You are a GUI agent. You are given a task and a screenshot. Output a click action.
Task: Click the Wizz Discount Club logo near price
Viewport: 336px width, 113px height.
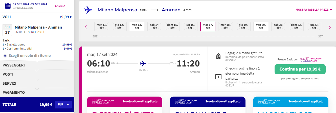click(x=311, y=59)
